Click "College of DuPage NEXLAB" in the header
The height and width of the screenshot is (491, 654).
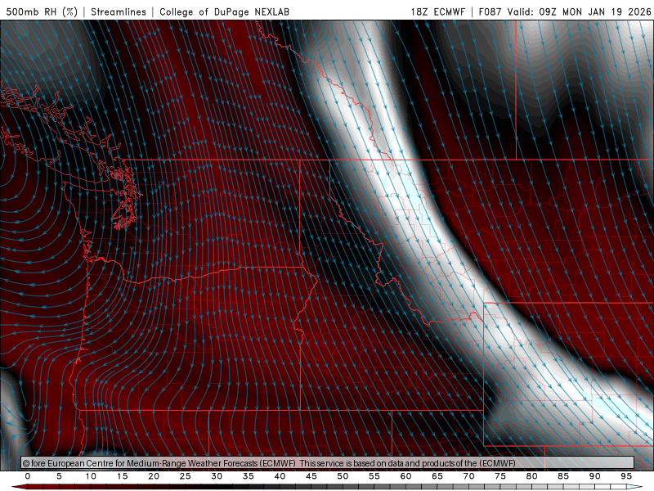[x=224, y=11]
